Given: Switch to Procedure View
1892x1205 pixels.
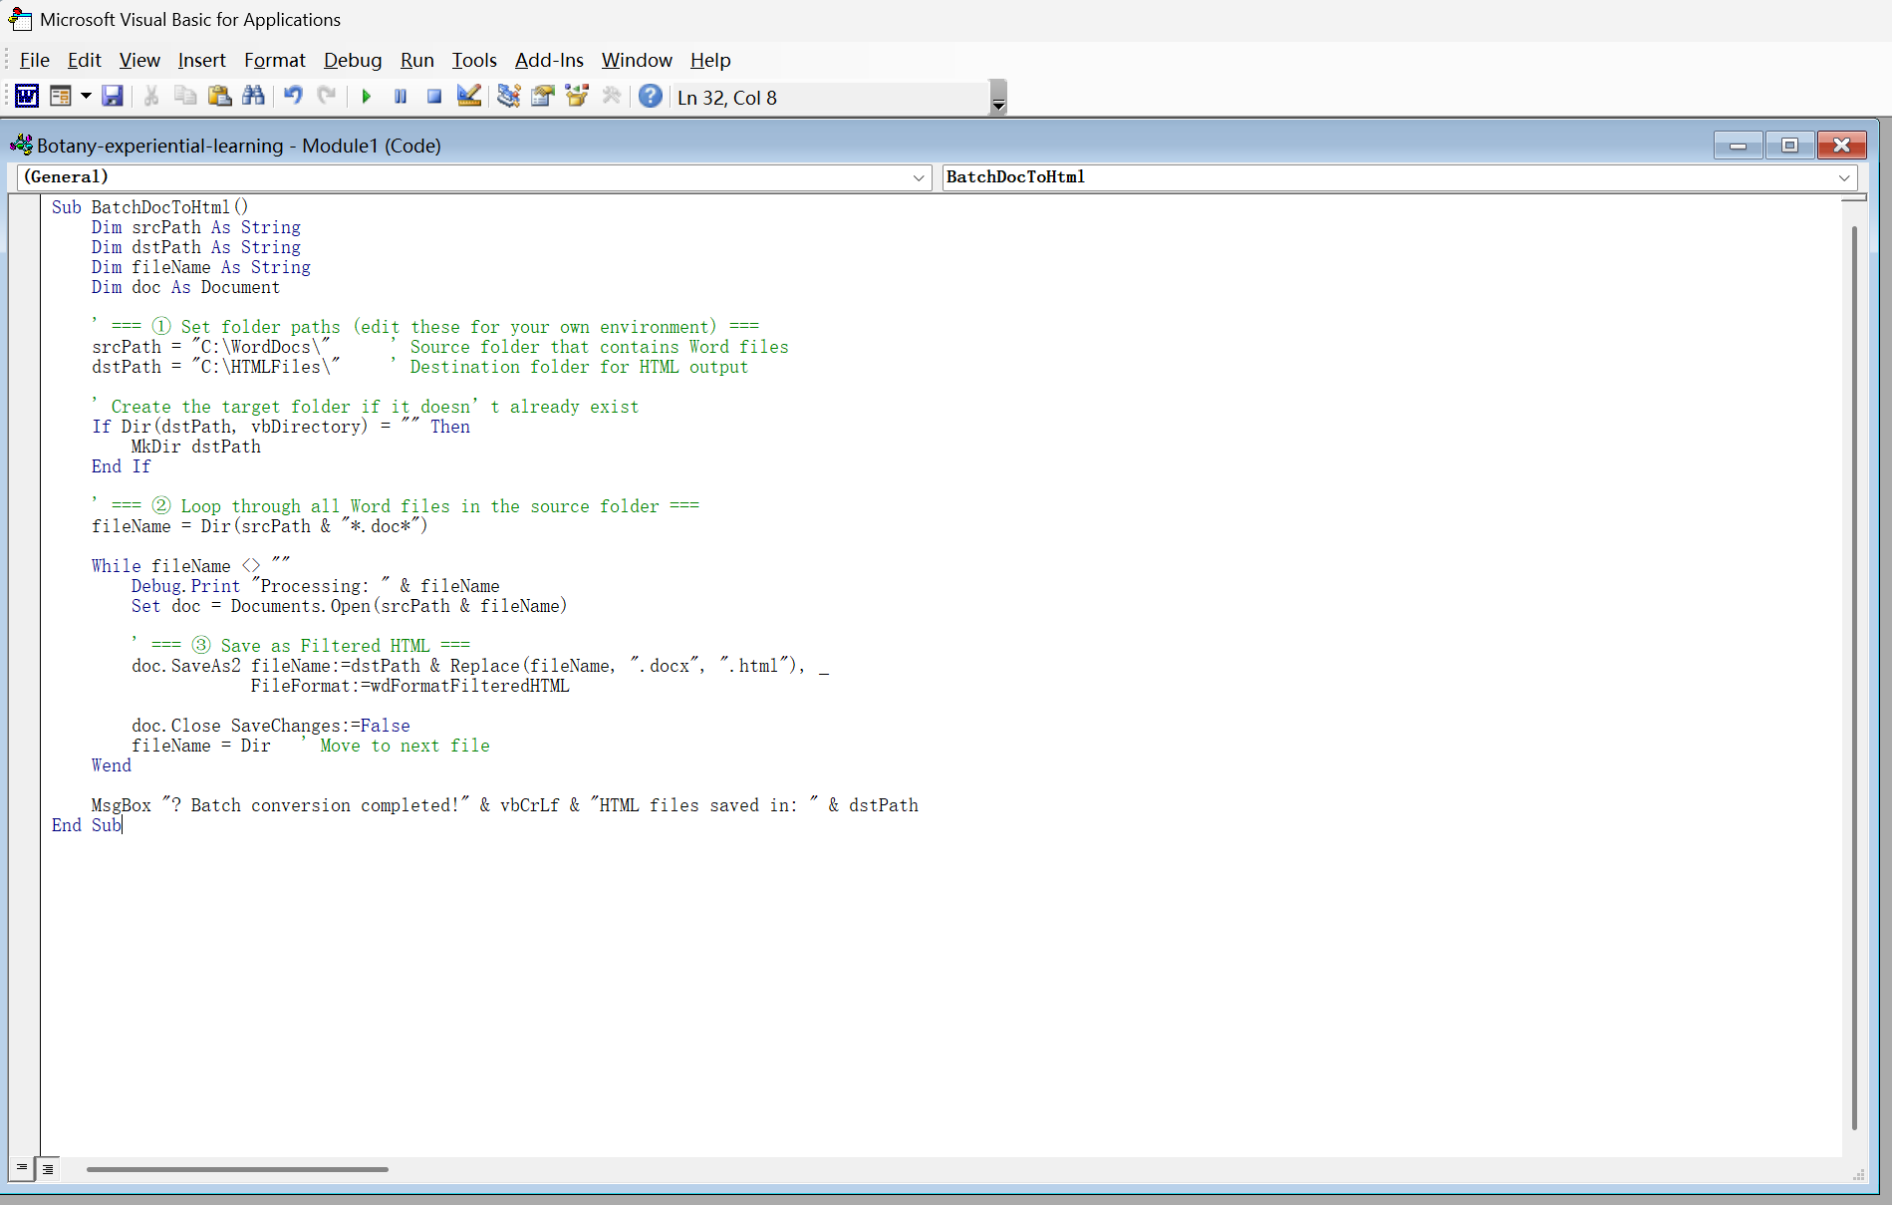Looking at the screenshot, I should click(x=21, y=1168).
